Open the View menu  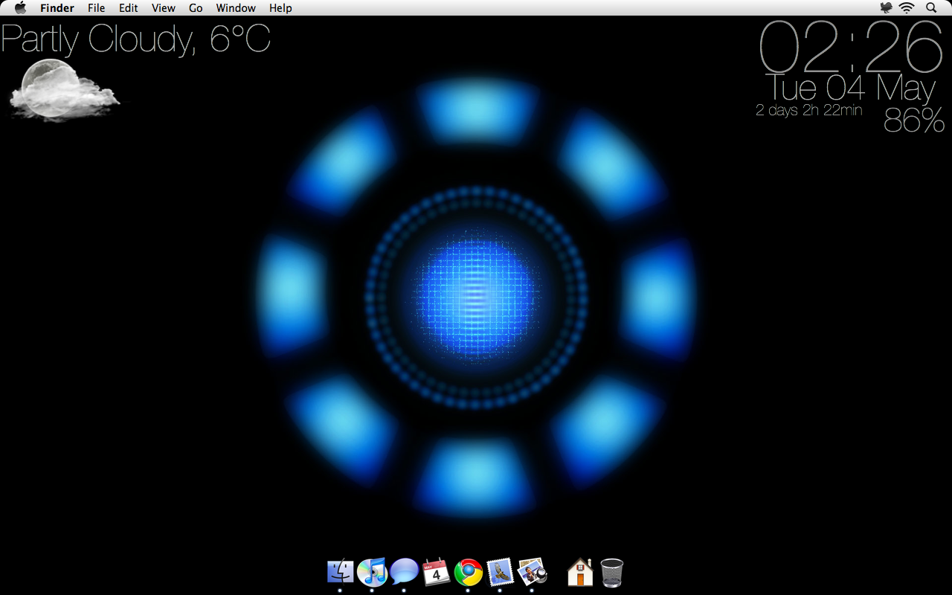pyautogui.click(x=164, y=8)
